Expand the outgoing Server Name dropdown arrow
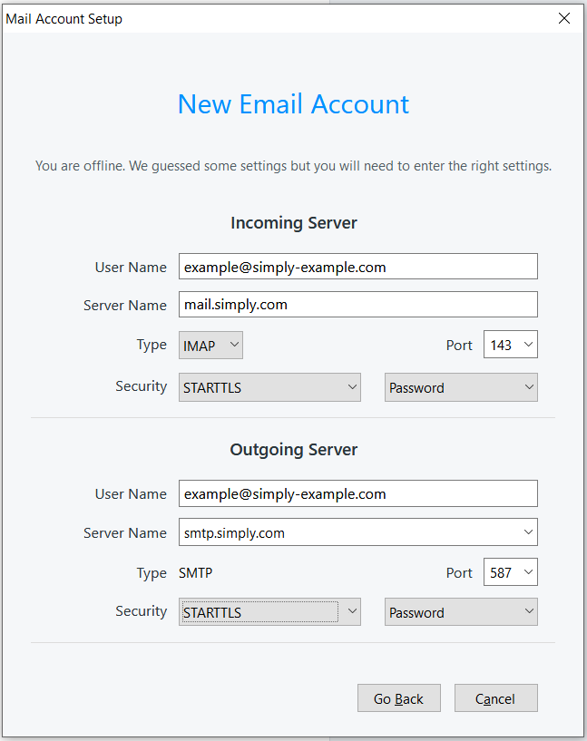The image size is (587, 741). point(529,532)
